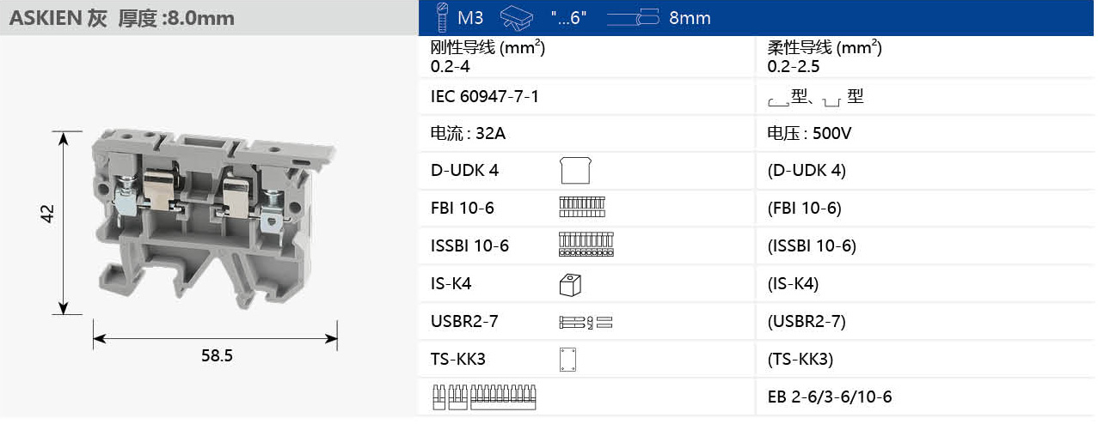Click the IEC 60947-7-1 standard text
1098x424 pixels.
(x=484, y=97)
